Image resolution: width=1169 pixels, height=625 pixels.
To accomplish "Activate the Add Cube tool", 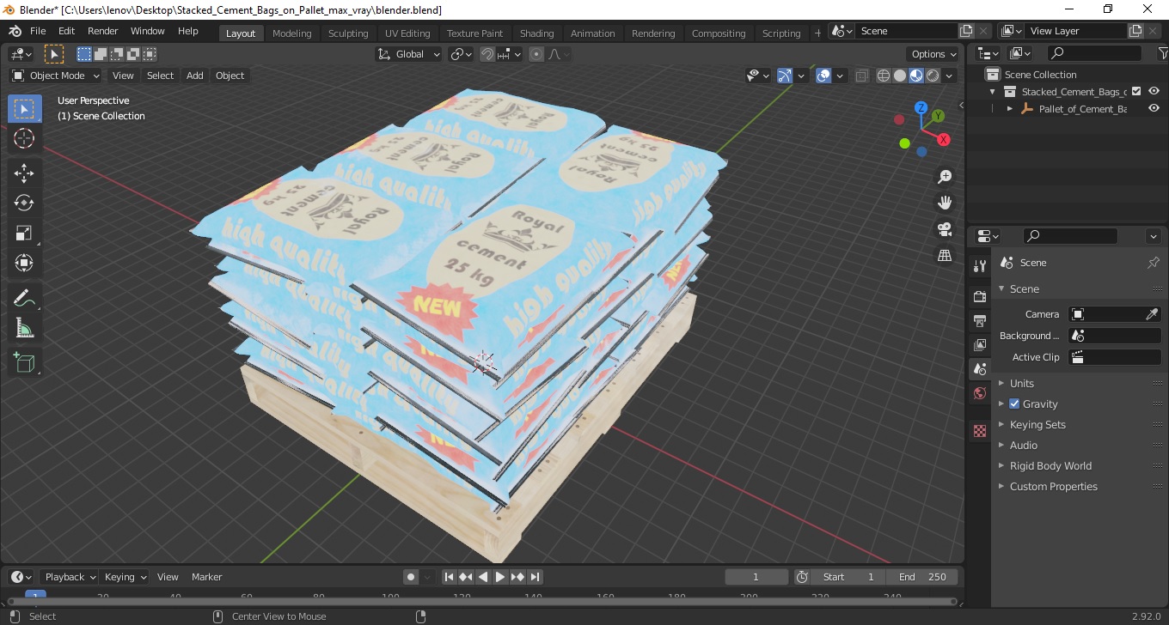I will 24,362.
